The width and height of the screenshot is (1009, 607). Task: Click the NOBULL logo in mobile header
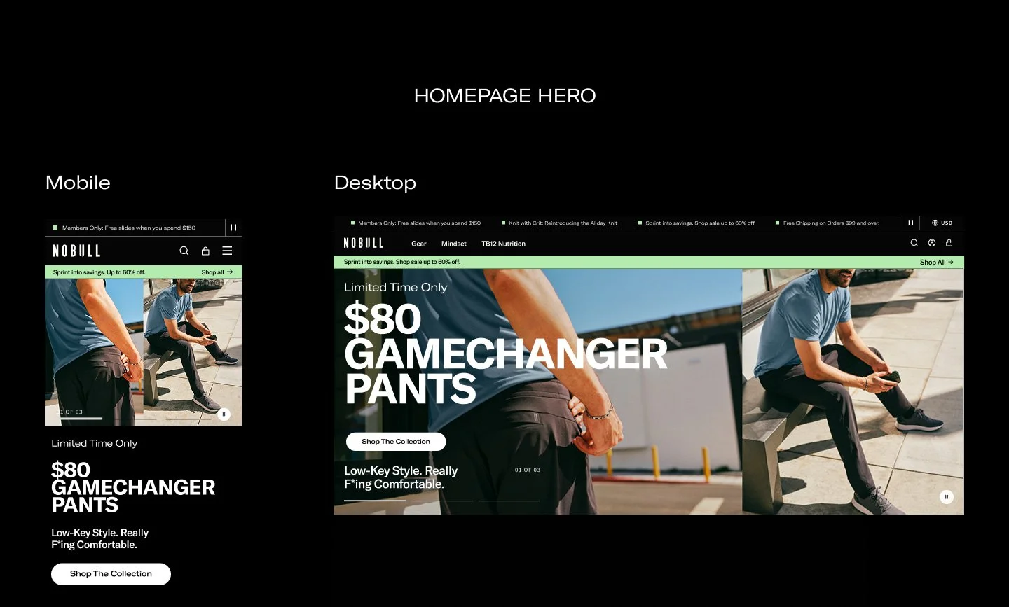76,251
